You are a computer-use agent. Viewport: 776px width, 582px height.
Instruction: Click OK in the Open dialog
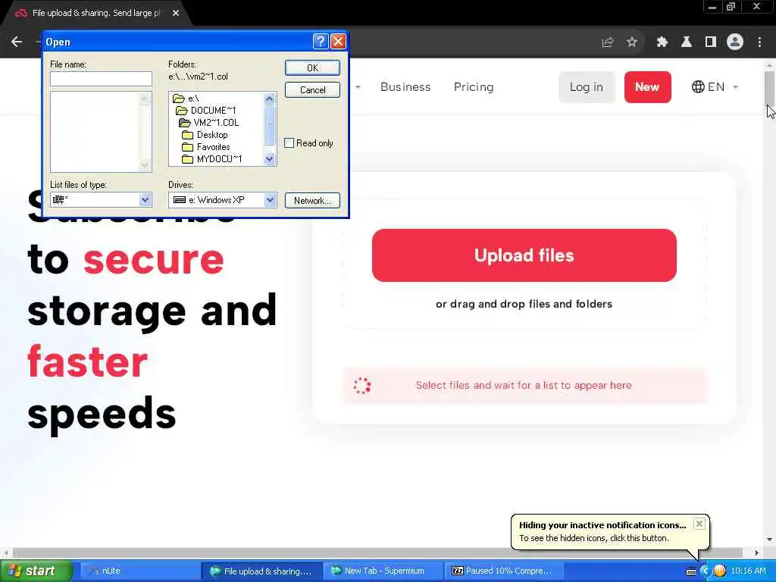coord(312,67)
